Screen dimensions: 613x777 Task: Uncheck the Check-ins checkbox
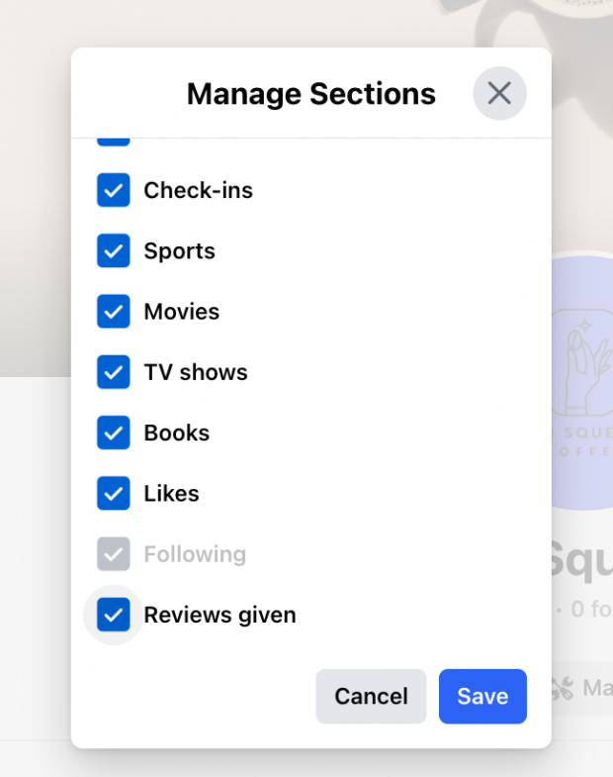click(x=114, y=190)
